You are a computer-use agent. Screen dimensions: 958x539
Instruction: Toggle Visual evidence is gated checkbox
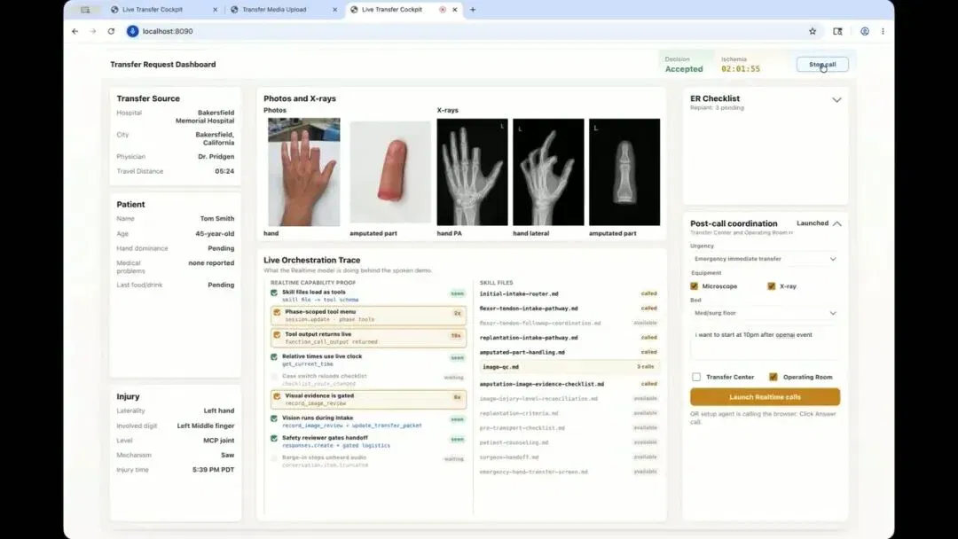click(x=277, y=397)
